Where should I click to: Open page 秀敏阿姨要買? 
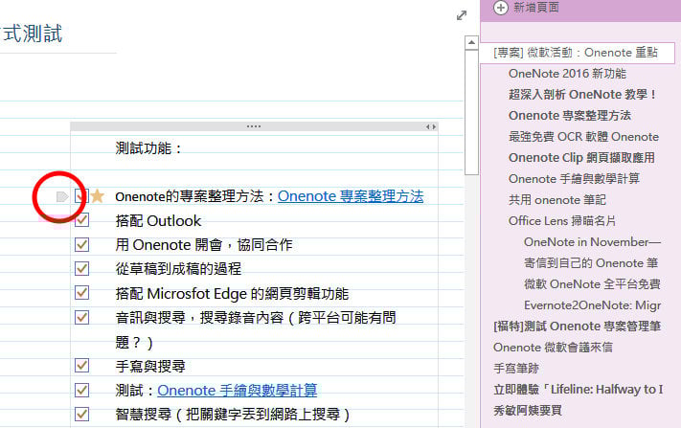(528, 411)
